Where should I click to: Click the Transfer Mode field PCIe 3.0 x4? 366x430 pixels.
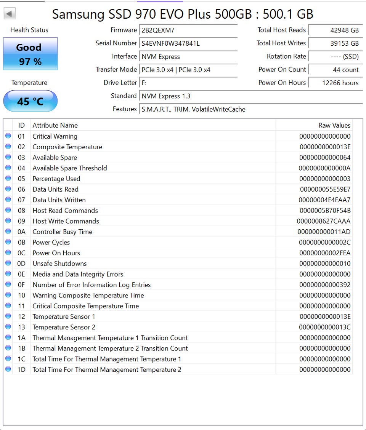(x=188, y=70)
